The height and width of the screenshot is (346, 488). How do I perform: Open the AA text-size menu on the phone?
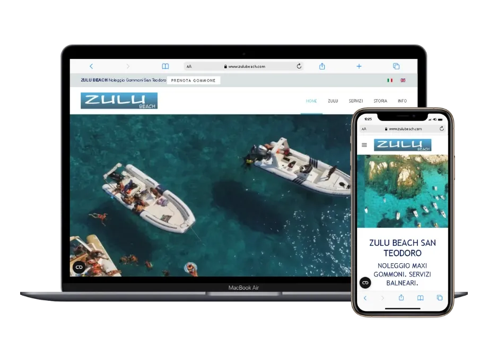coord(364,129)
